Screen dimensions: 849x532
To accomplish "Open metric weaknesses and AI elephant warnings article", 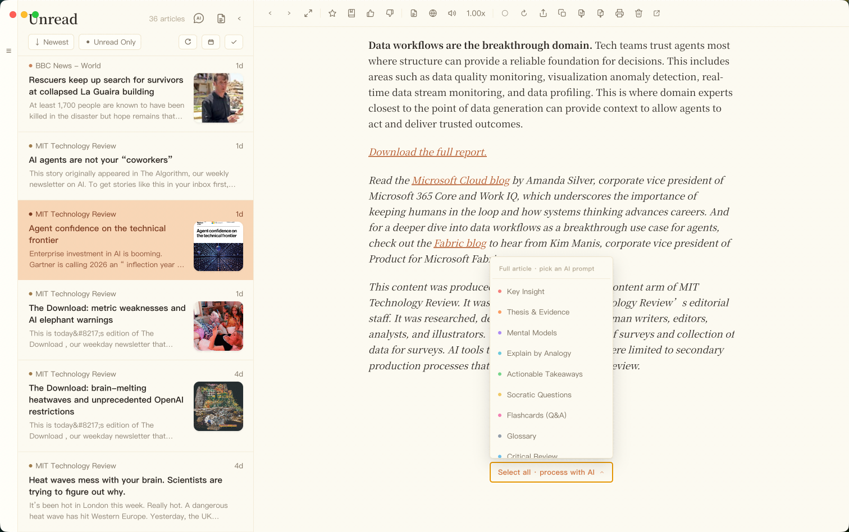I will point(136,320).
